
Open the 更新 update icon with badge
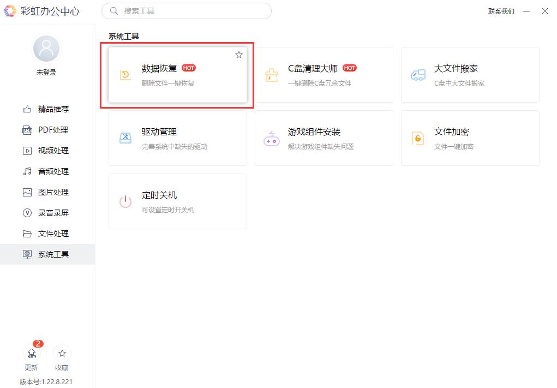tap(32, 355)
